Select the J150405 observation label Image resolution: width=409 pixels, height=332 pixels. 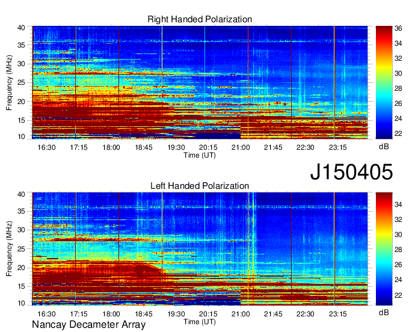351,171
